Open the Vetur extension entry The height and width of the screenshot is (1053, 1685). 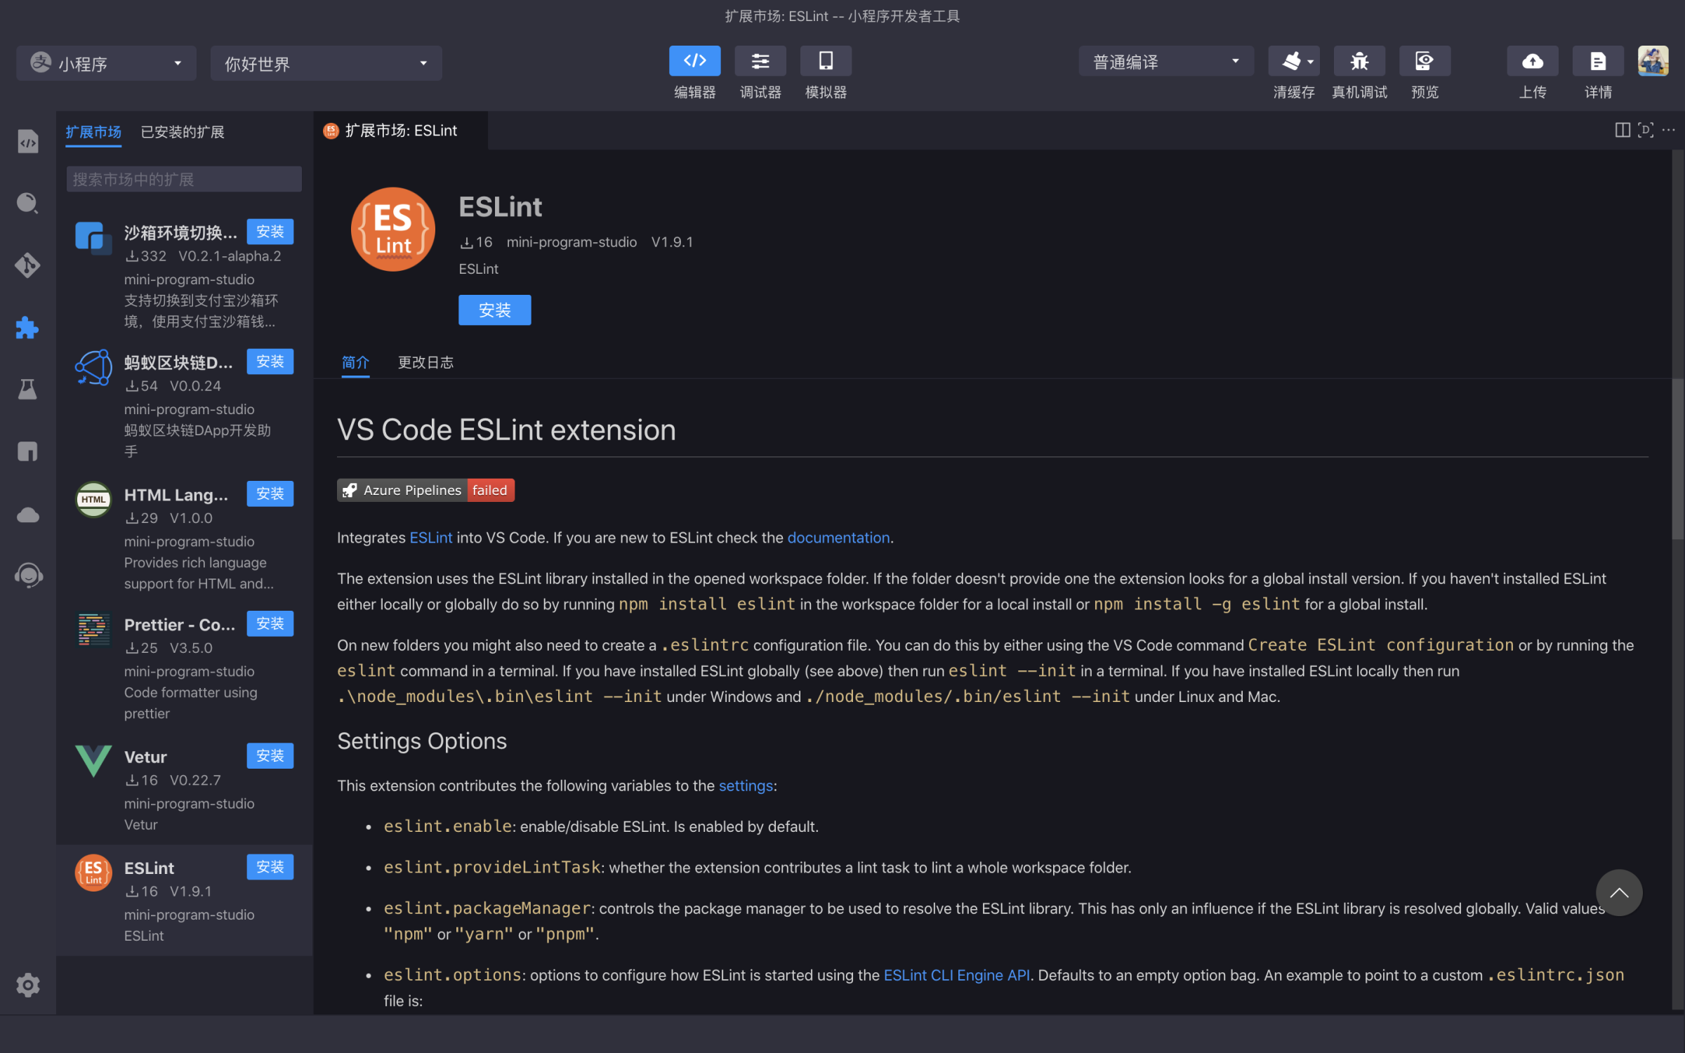coord(185,789)
